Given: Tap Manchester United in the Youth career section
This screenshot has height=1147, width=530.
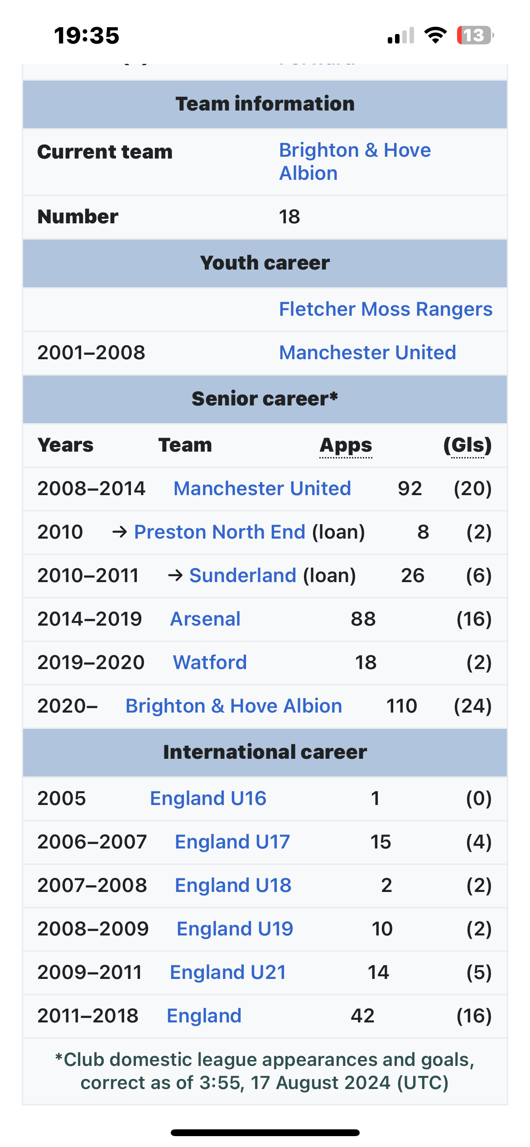Looking at the screenshot, I should click(x=367, y=353).
